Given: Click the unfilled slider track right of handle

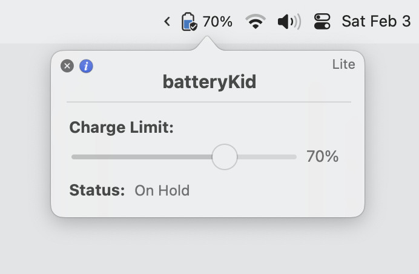Looking at the screenshot, I should coord(266,157).
